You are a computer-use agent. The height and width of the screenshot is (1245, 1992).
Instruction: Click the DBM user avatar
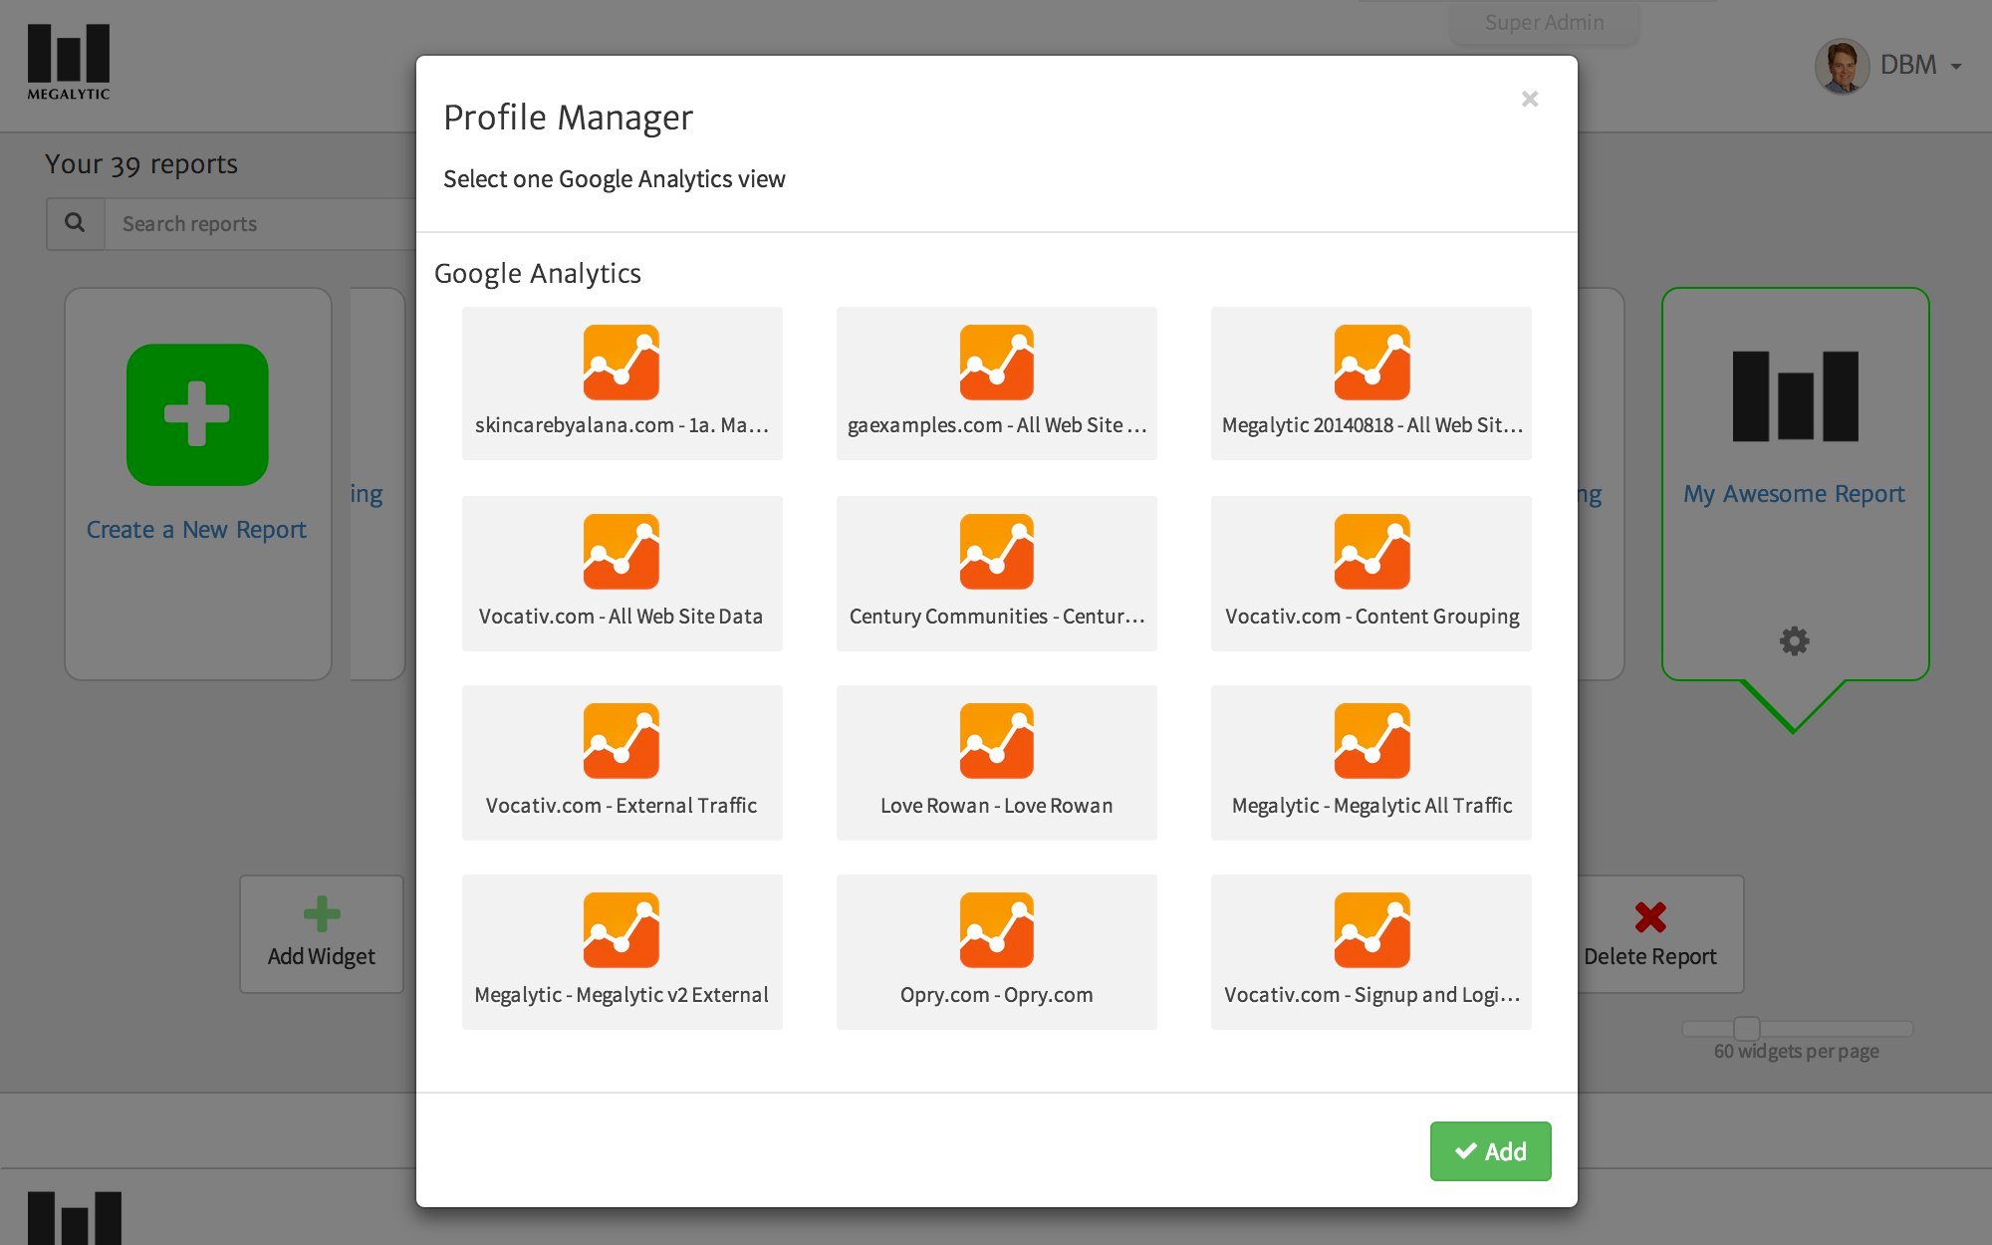[x=1842, y=66]
